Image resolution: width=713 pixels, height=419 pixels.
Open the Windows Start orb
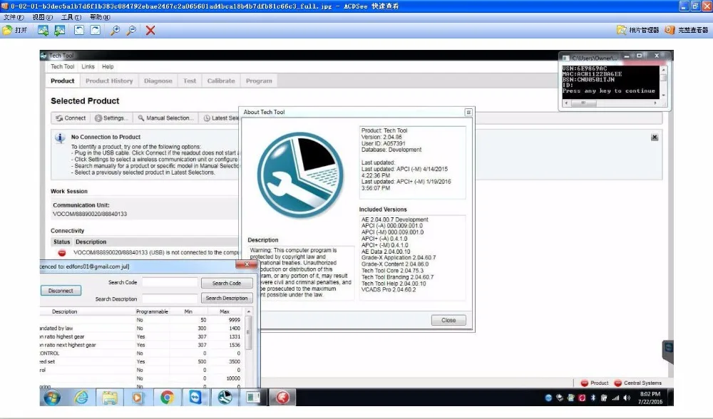[x=52, y=398]
